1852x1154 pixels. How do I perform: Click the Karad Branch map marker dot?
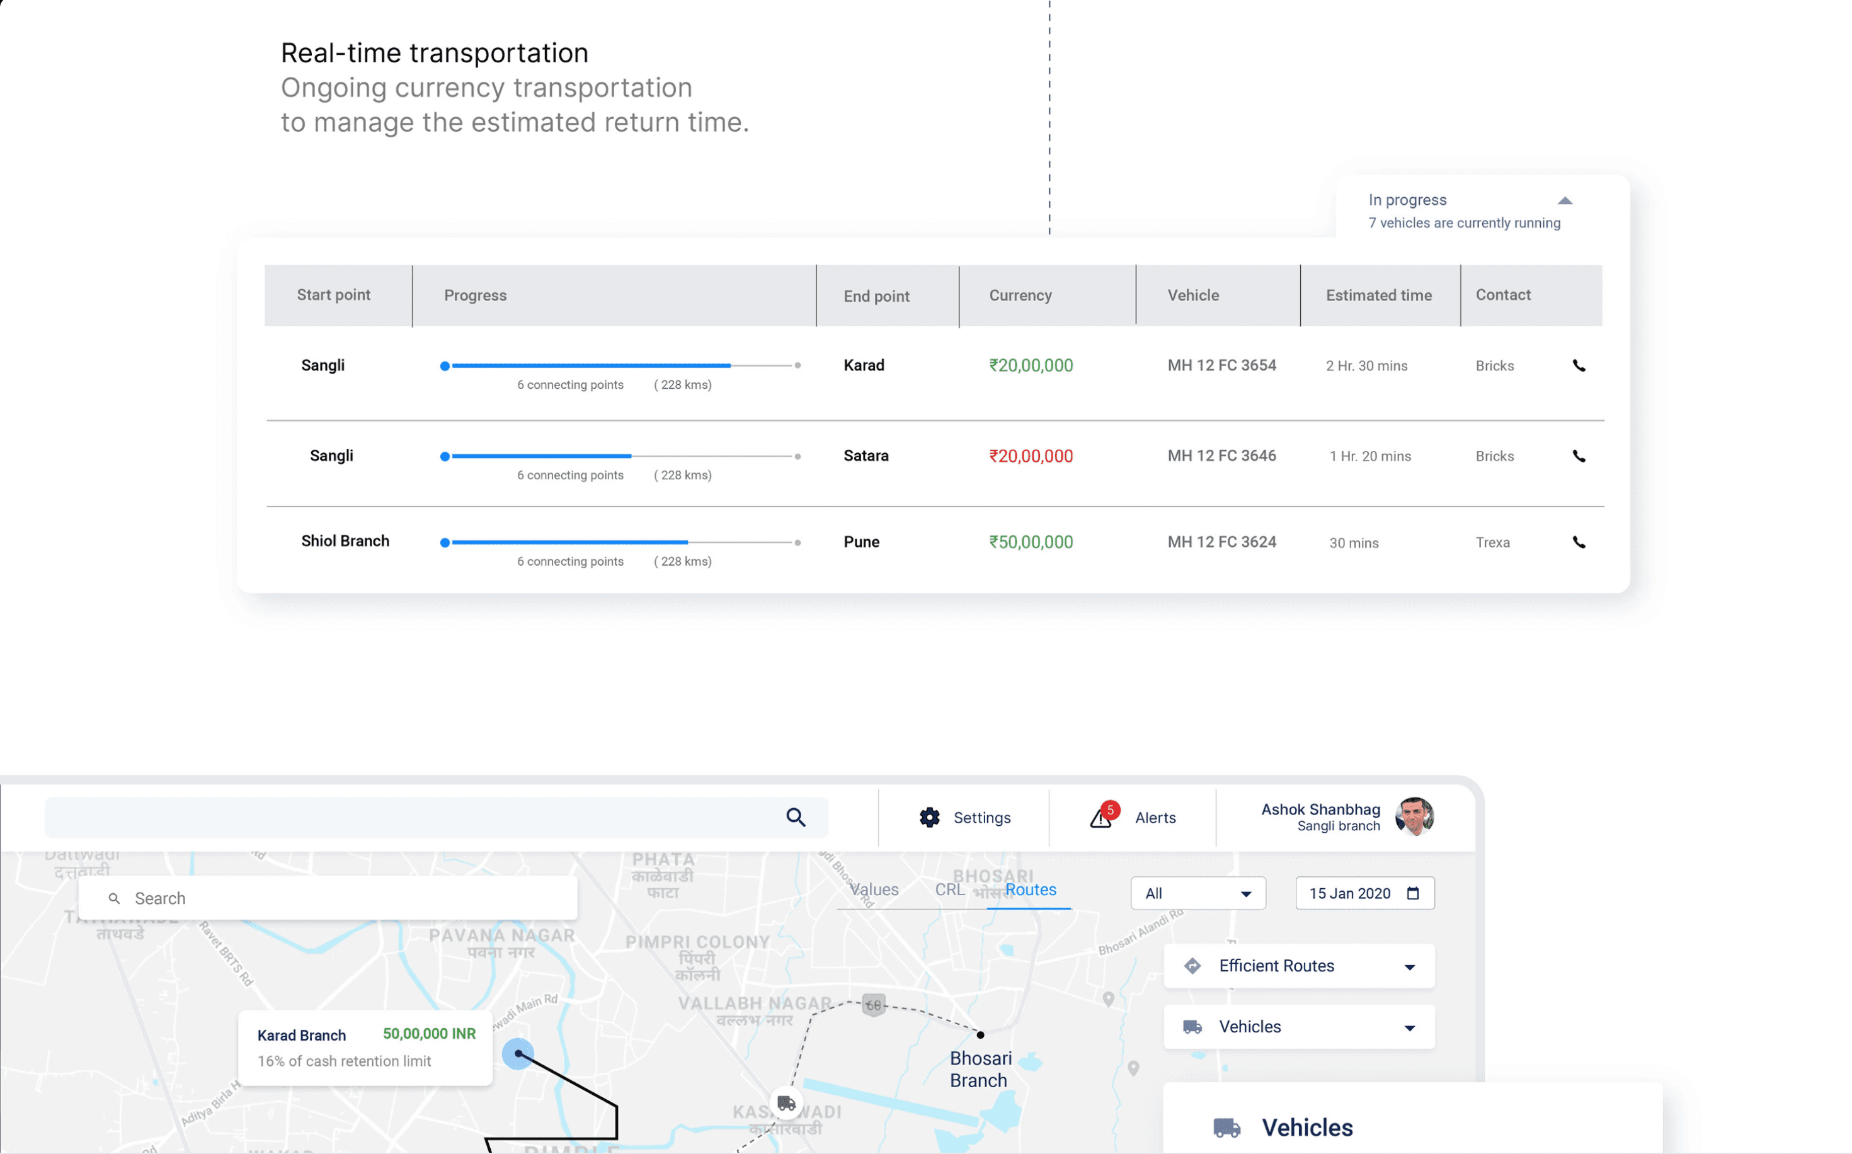click(x=518, y=1054)
